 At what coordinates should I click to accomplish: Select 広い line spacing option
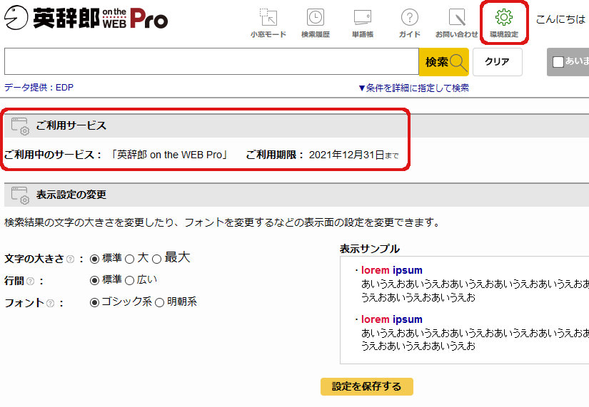[x=130, y=281]
